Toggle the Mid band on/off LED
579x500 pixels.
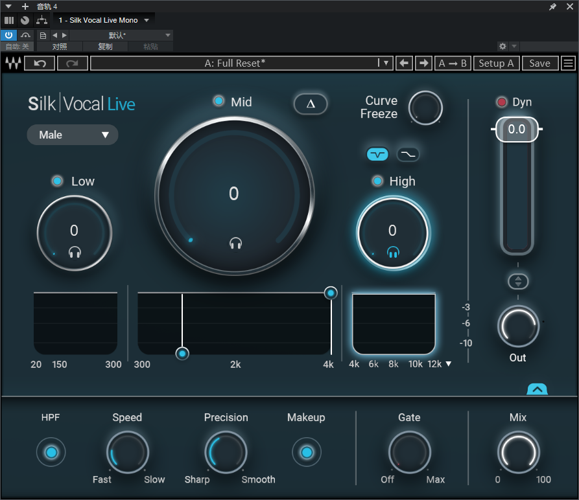pos(219,100)
